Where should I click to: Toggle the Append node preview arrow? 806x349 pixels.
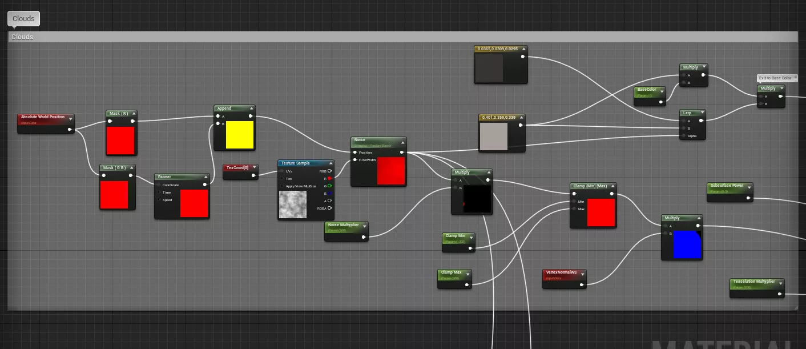pyautogui.click(x=251, y=109)
